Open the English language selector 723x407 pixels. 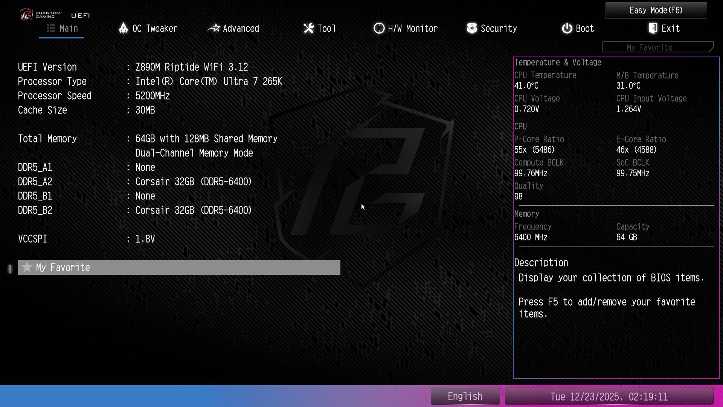465,396
